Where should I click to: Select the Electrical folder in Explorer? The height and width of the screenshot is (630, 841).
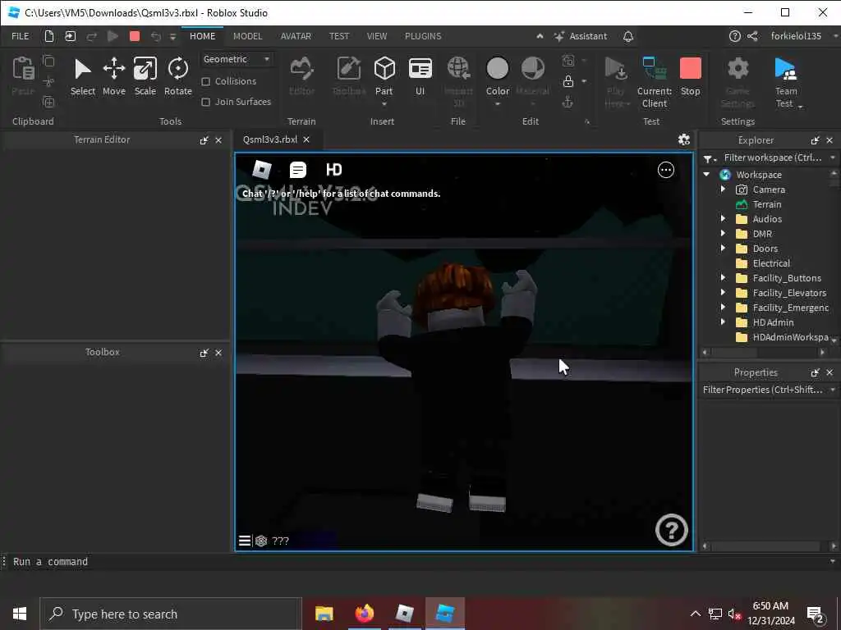(770, 263)
